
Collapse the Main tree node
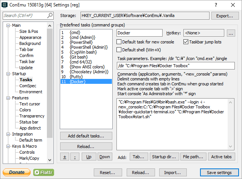point(8,25)
